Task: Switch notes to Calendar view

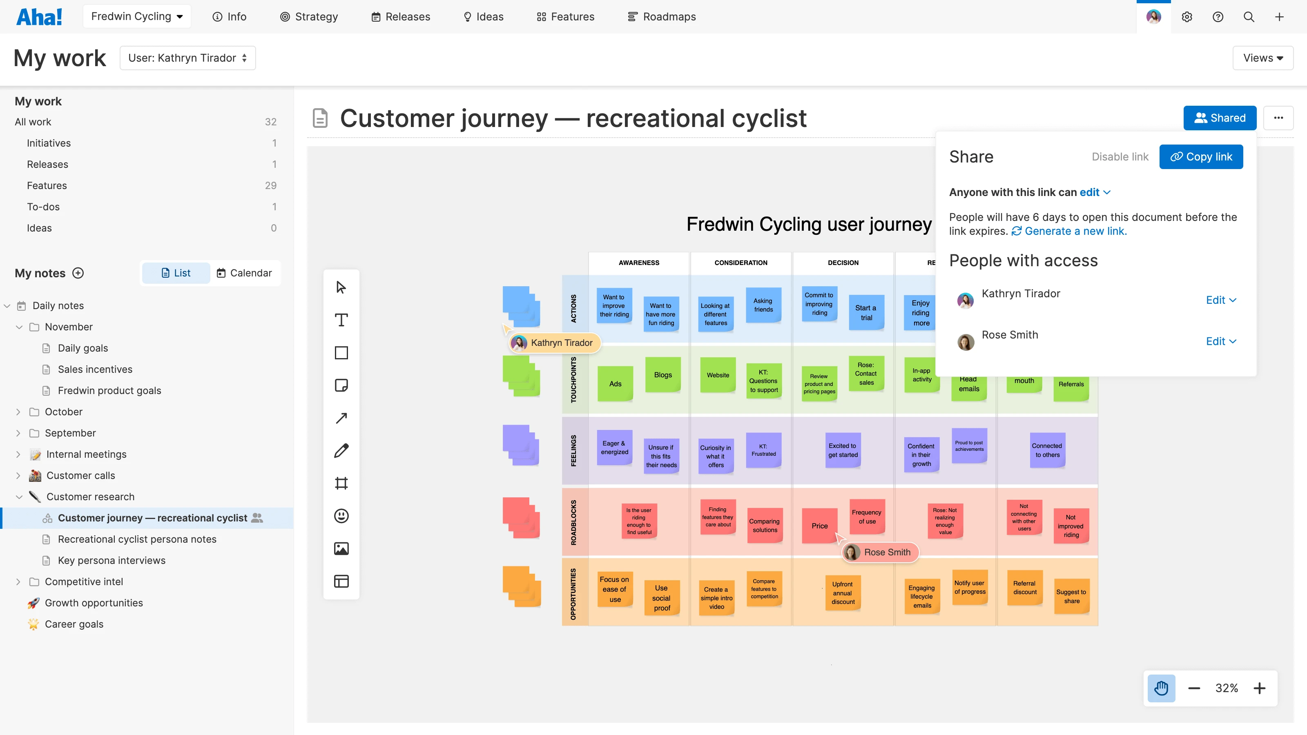Action: click(x=245, y=273)
